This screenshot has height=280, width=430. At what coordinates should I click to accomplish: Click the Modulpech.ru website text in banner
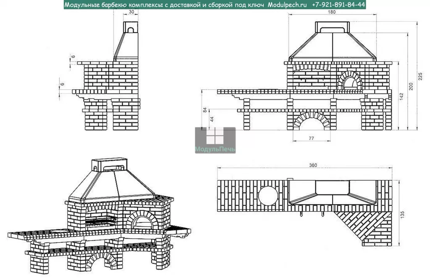click(287, 5)
